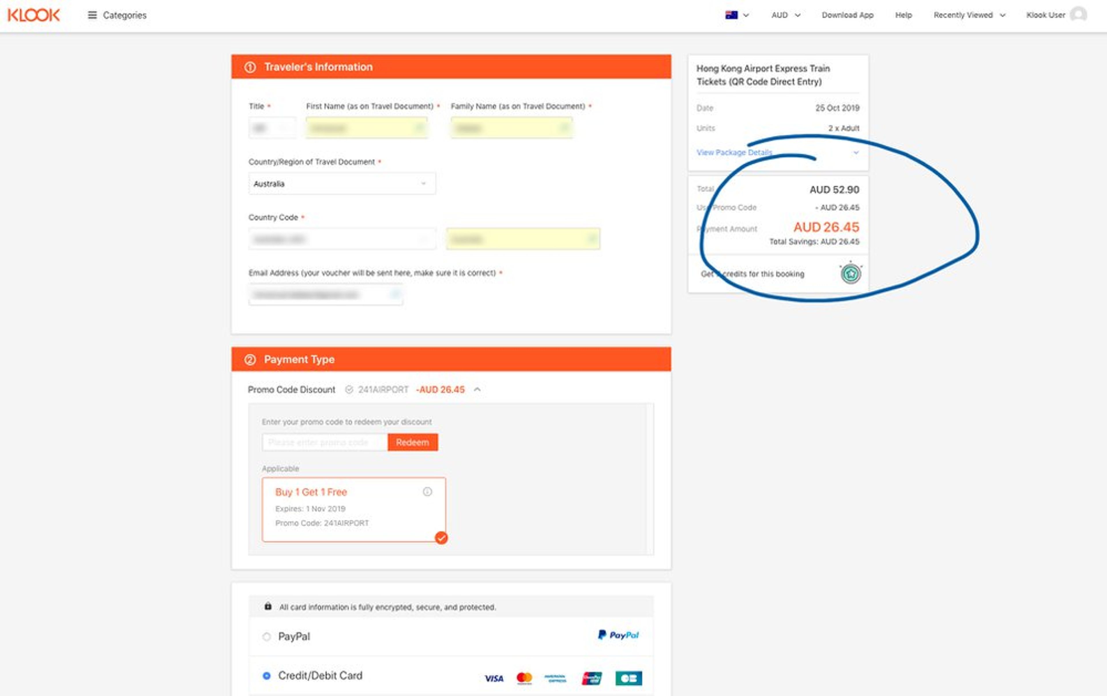The width and height of the screenshot is (1107, 696).
Task: Open the Categories hamburger menu
Action: (92, 15)
